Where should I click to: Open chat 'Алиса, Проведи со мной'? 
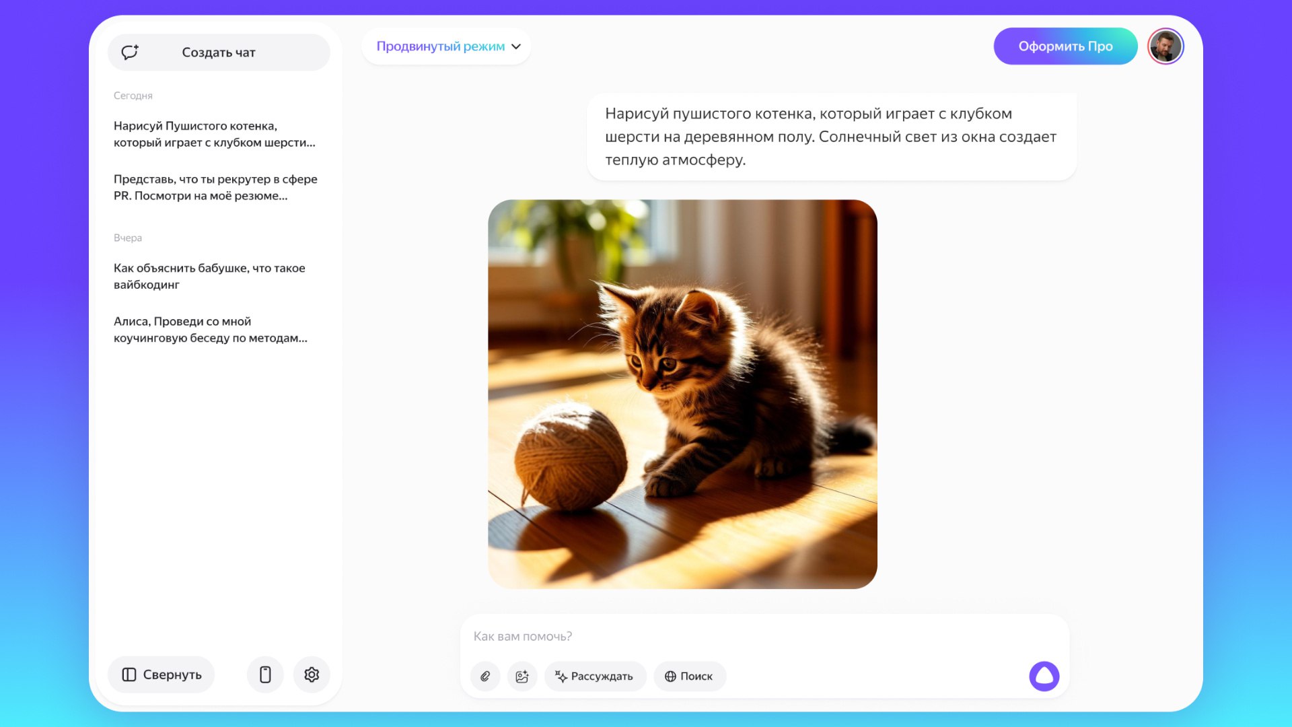click(211, 330)
